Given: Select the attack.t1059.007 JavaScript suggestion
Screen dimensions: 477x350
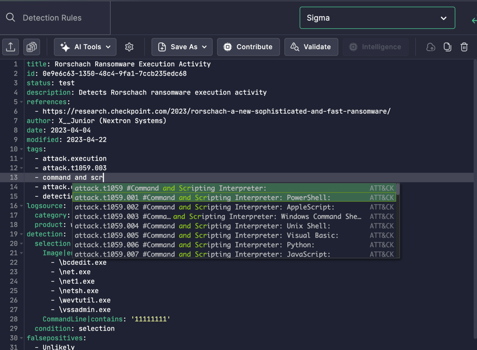Looking at the screenshot, I should click(x=217, y=254).
